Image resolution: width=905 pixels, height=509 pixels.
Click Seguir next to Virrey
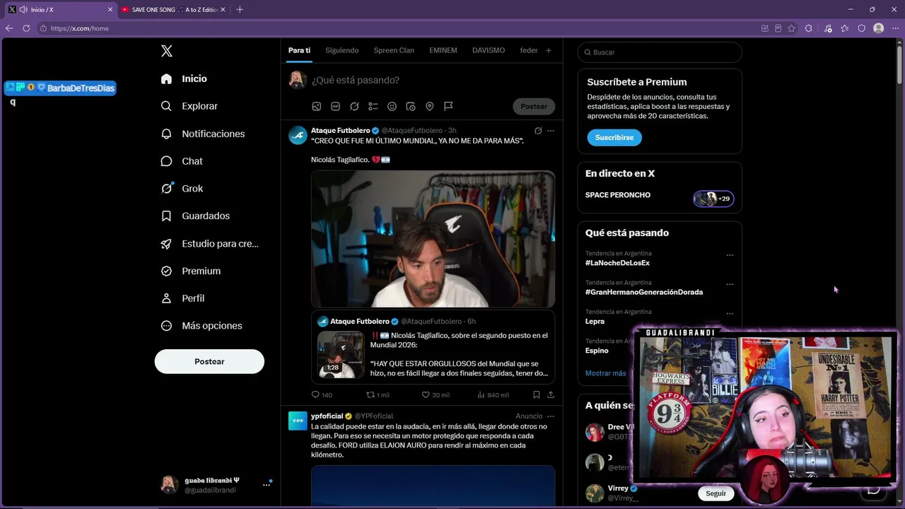point(716,493)
